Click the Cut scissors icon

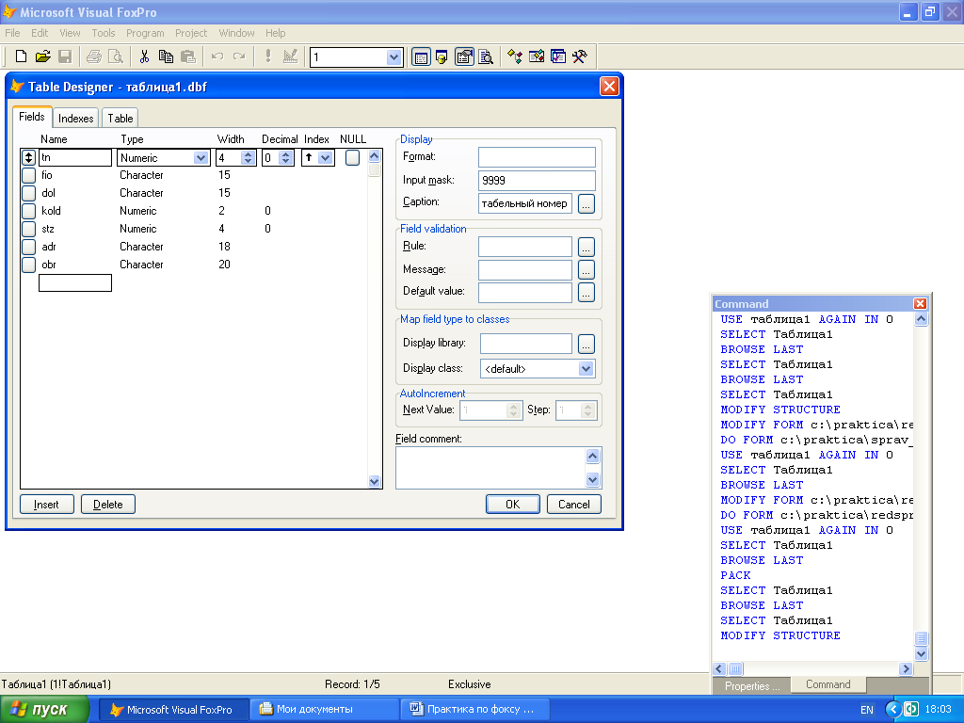(x=144, y=56)
